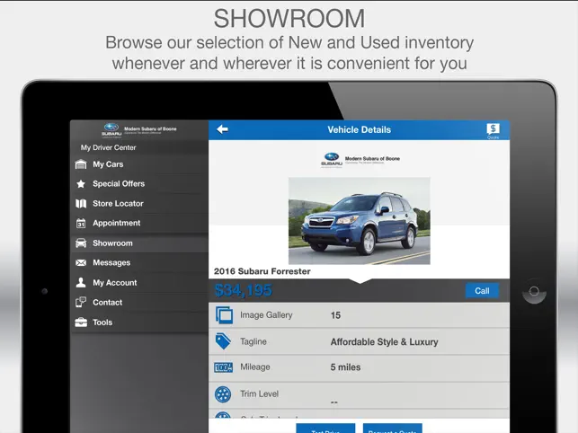
Task: Click the Image Gallery stacked-squares icon
Action: [x=224, y=315]
